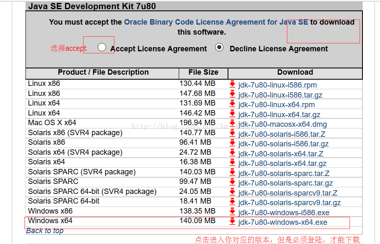380x244 pixels.
Task: Open jdk-7u80-solaris-sparcv9.tar.Z link
Action: 288,193
